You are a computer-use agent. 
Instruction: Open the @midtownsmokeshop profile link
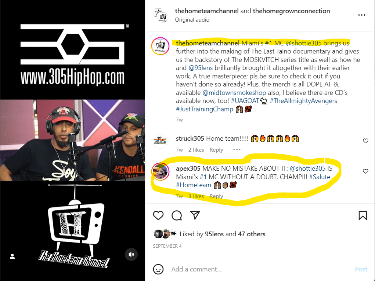(234, 93)
